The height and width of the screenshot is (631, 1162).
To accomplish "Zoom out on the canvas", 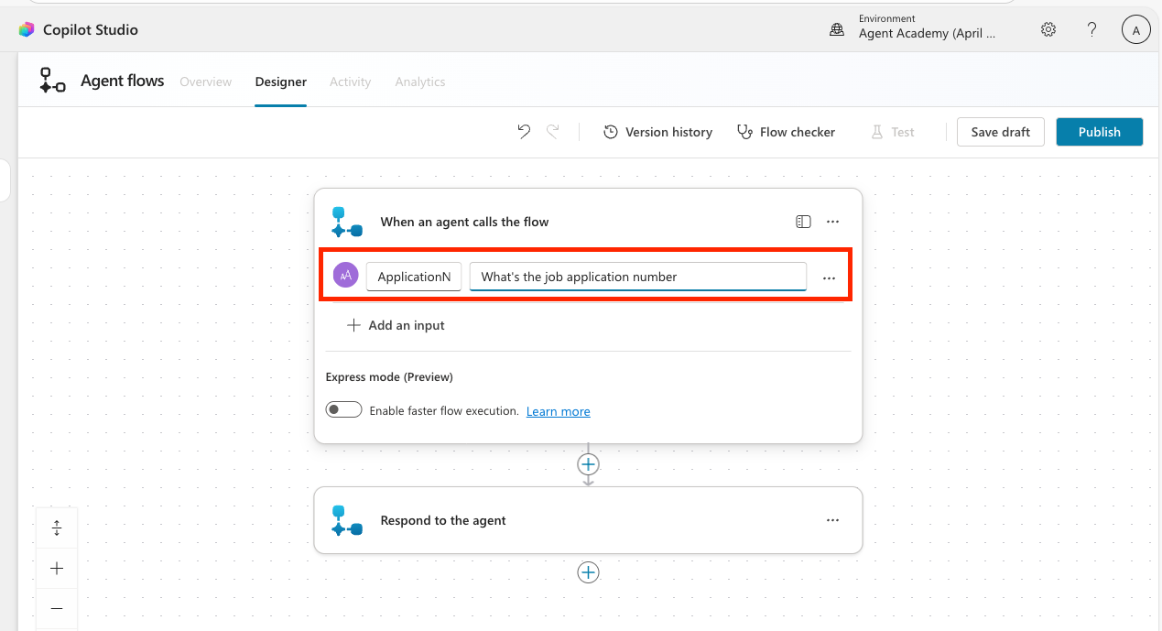I will (x=57, y=608).
